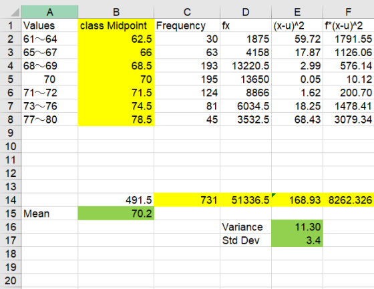Click squared deviation cell 0.05
The image size is (374, 289).
pos(297,79)
